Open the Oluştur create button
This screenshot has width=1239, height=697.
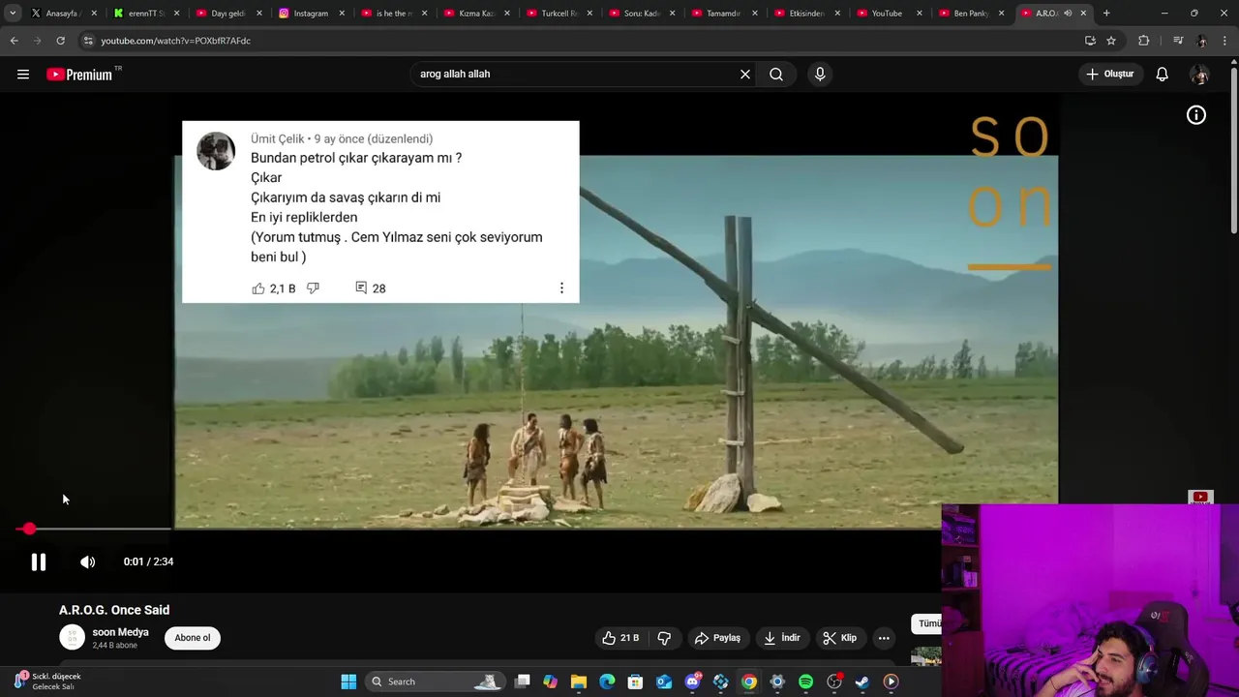(x=1109, y=74)
